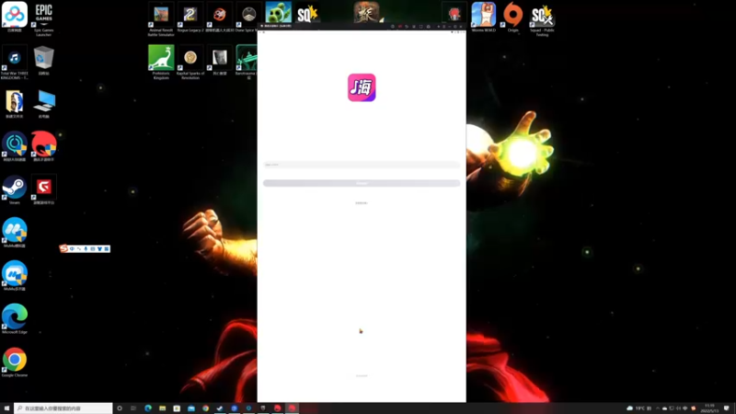Open File Explorer from the taskbar
Screen dimensions: 736x414
click(x=163, y=408)
